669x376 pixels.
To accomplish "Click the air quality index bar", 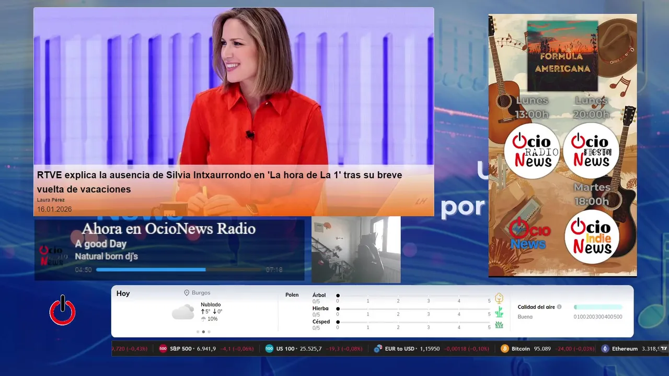I will pos(598,307).
